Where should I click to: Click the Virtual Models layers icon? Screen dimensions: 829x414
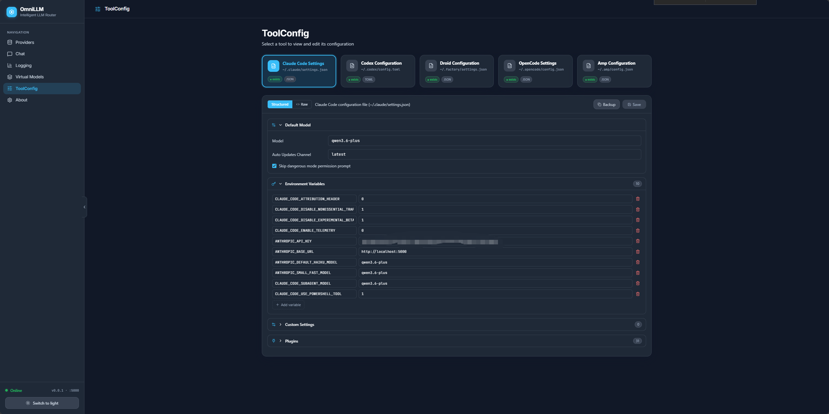click(9, 77)
